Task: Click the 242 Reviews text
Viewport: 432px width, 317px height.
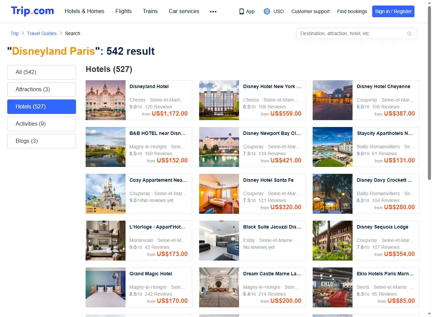Action: (159, 294)
